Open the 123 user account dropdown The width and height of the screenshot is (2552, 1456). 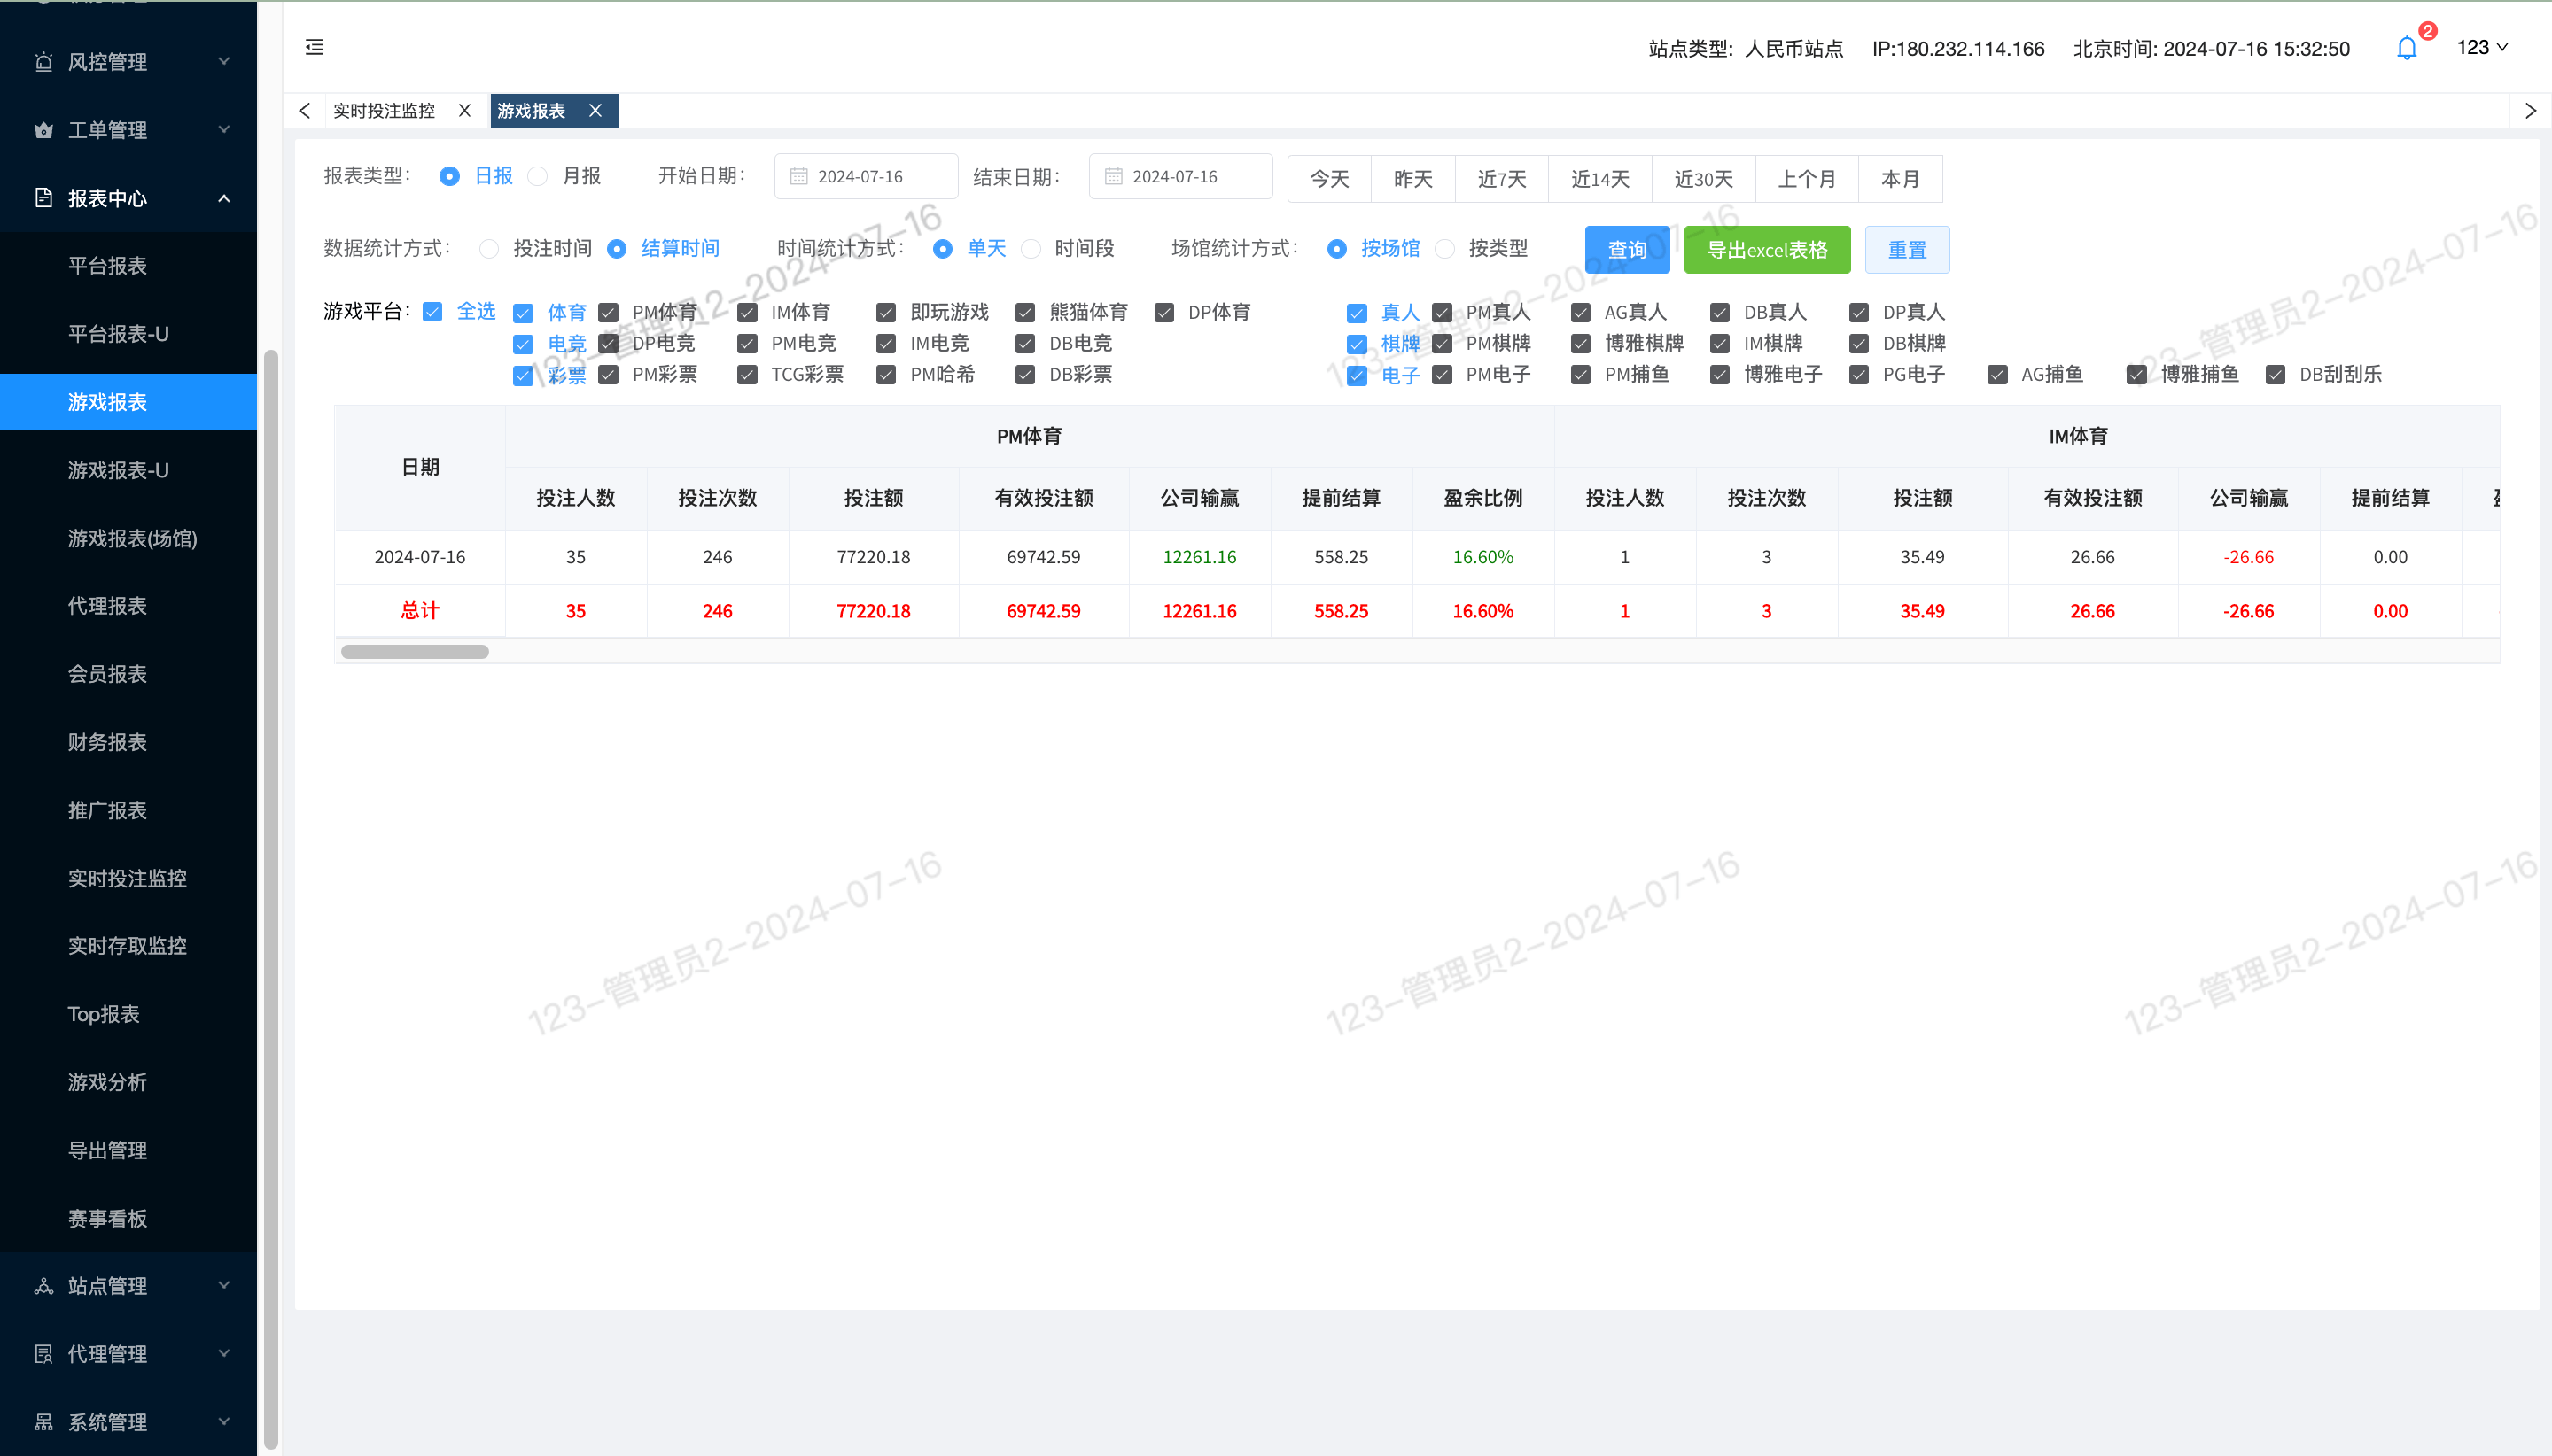[x=2481, y=47]
